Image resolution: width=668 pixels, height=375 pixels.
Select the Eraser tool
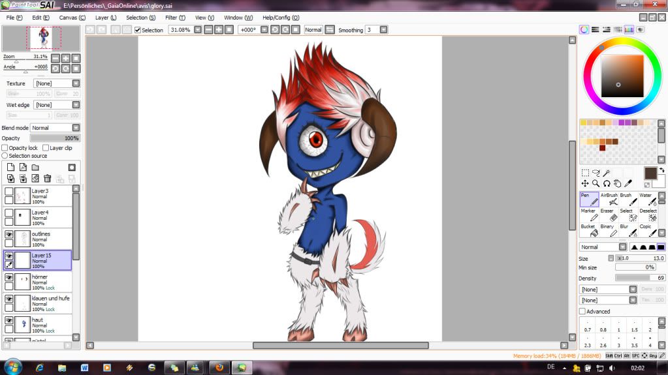point(609,215)
